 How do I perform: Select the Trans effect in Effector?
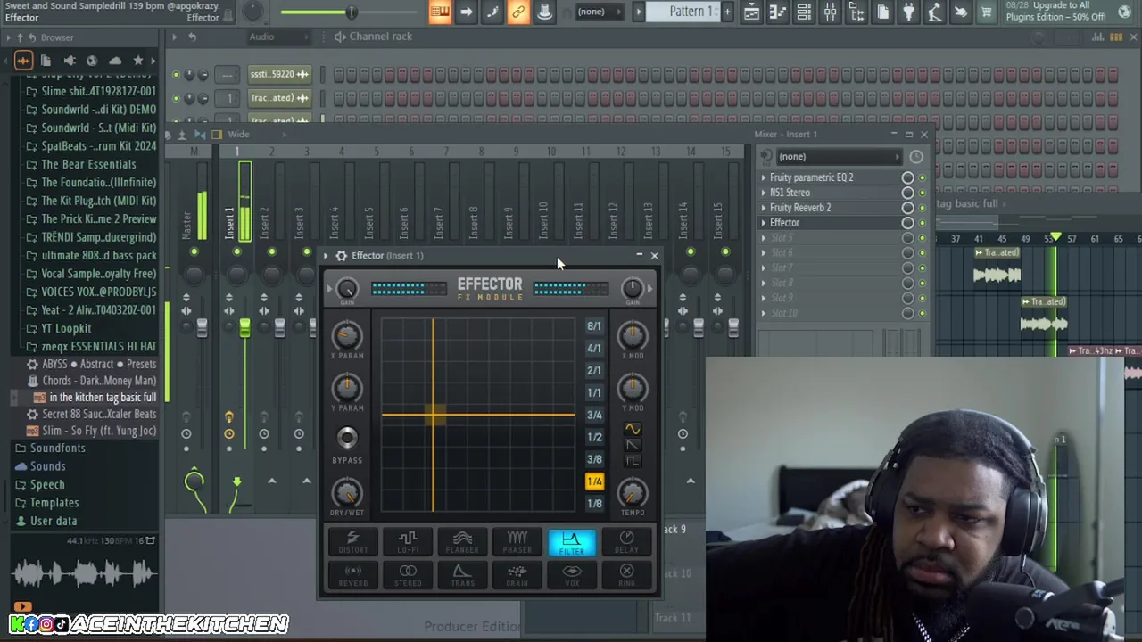click(x=462, y=575)
